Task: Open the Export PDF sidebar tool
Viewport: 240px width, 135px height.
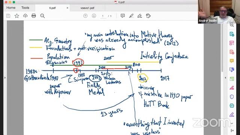Action: pos(232,34)
